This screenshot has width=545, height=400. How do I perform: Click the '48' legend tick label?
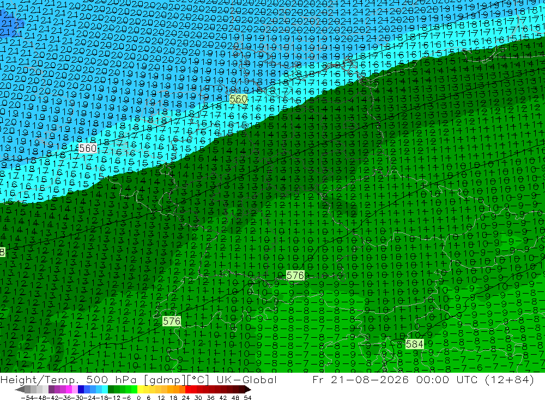click(x=235, y=398)
